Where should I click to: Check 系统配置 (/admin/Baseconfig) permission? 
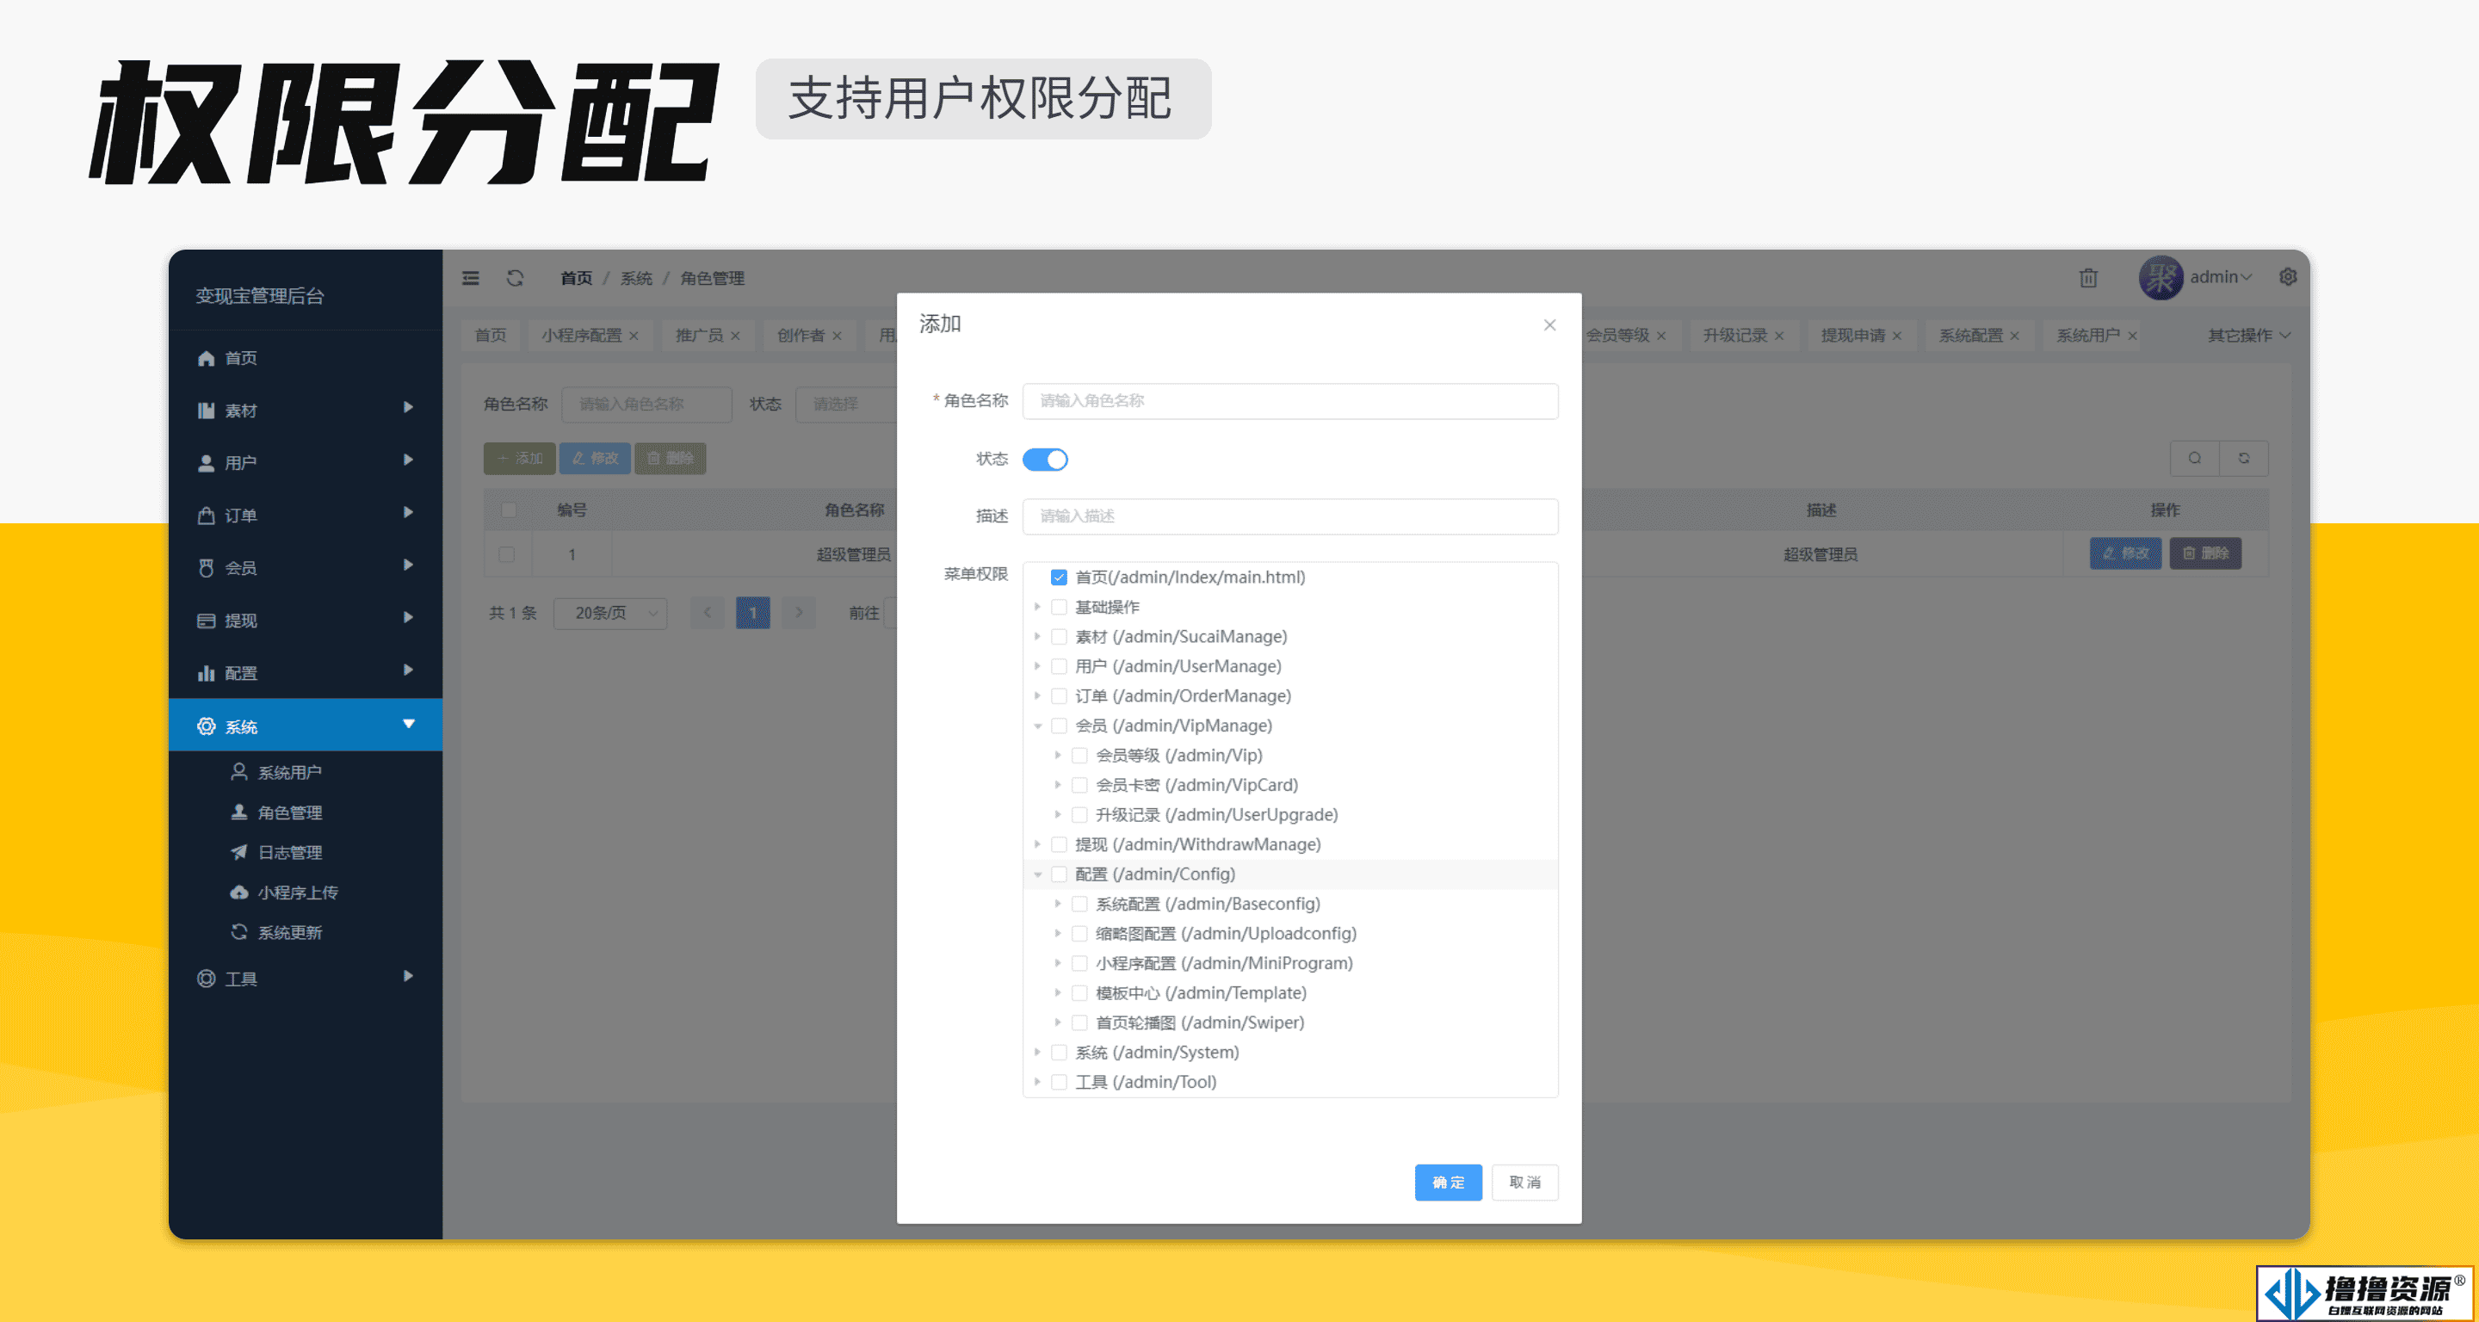tap(1079, 904)
